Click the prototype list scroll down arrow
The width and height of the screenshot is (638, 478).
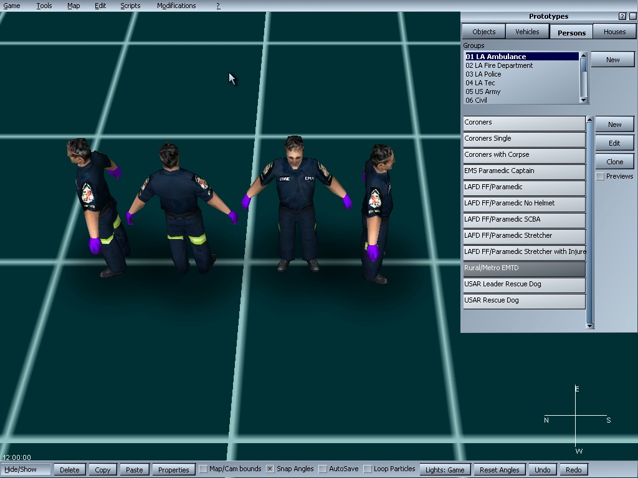(x=590, y=325)
